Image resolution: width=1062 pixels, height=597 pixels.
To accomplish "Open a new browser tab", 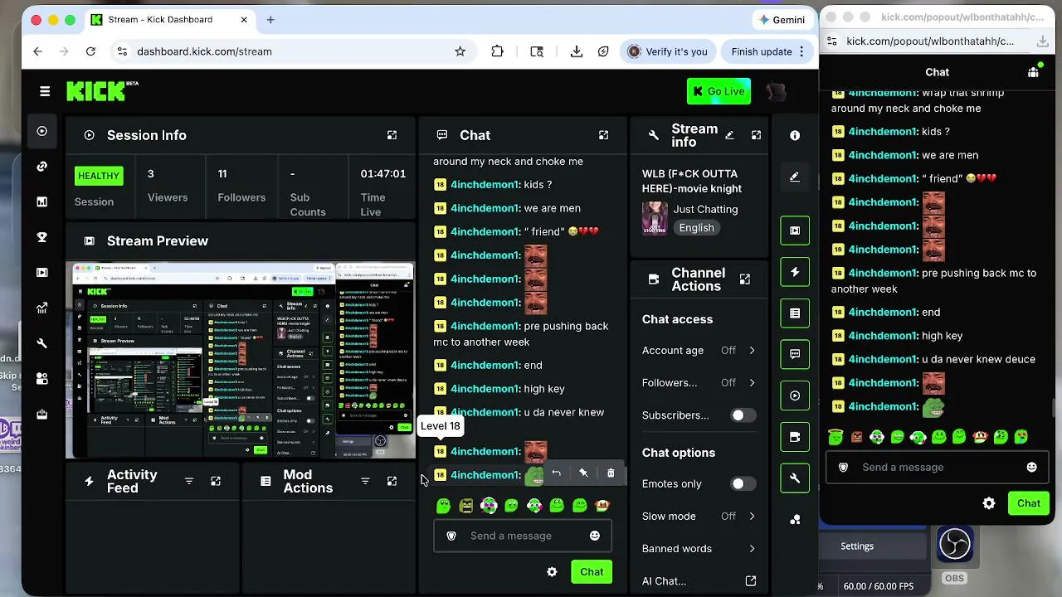I will pos(270,20).
